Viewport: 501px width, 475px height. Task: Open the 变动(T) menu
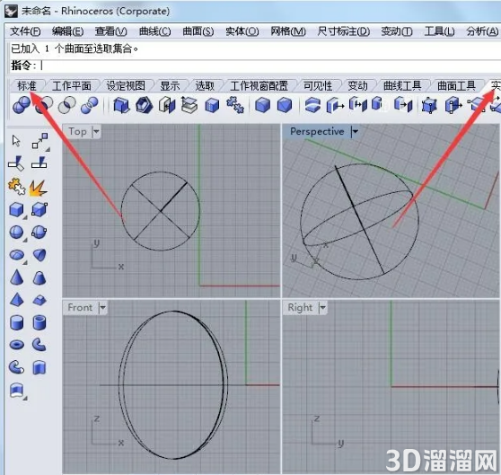(397, 31)
